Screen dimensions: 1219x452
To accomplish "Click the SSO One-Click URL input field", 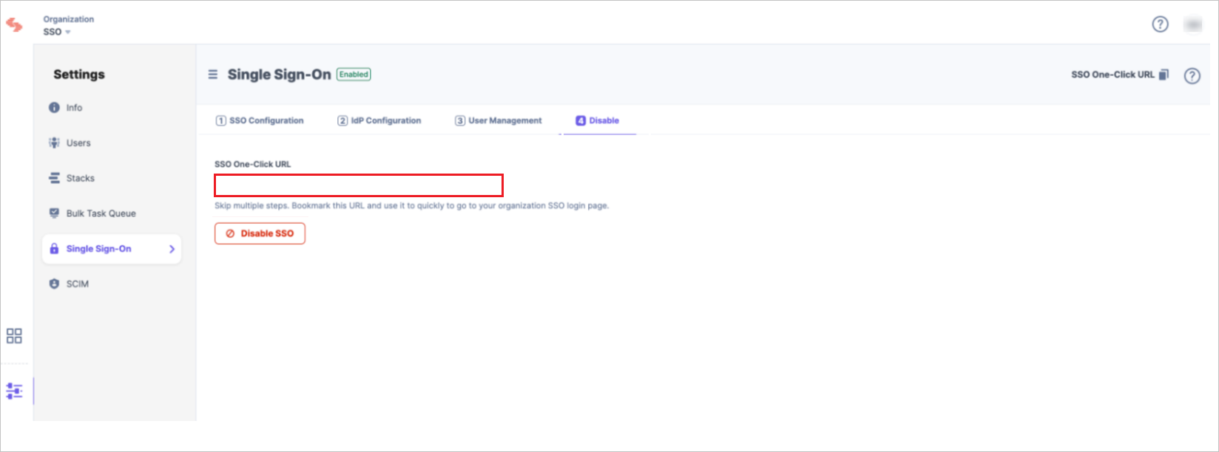I will pos(359,185).
